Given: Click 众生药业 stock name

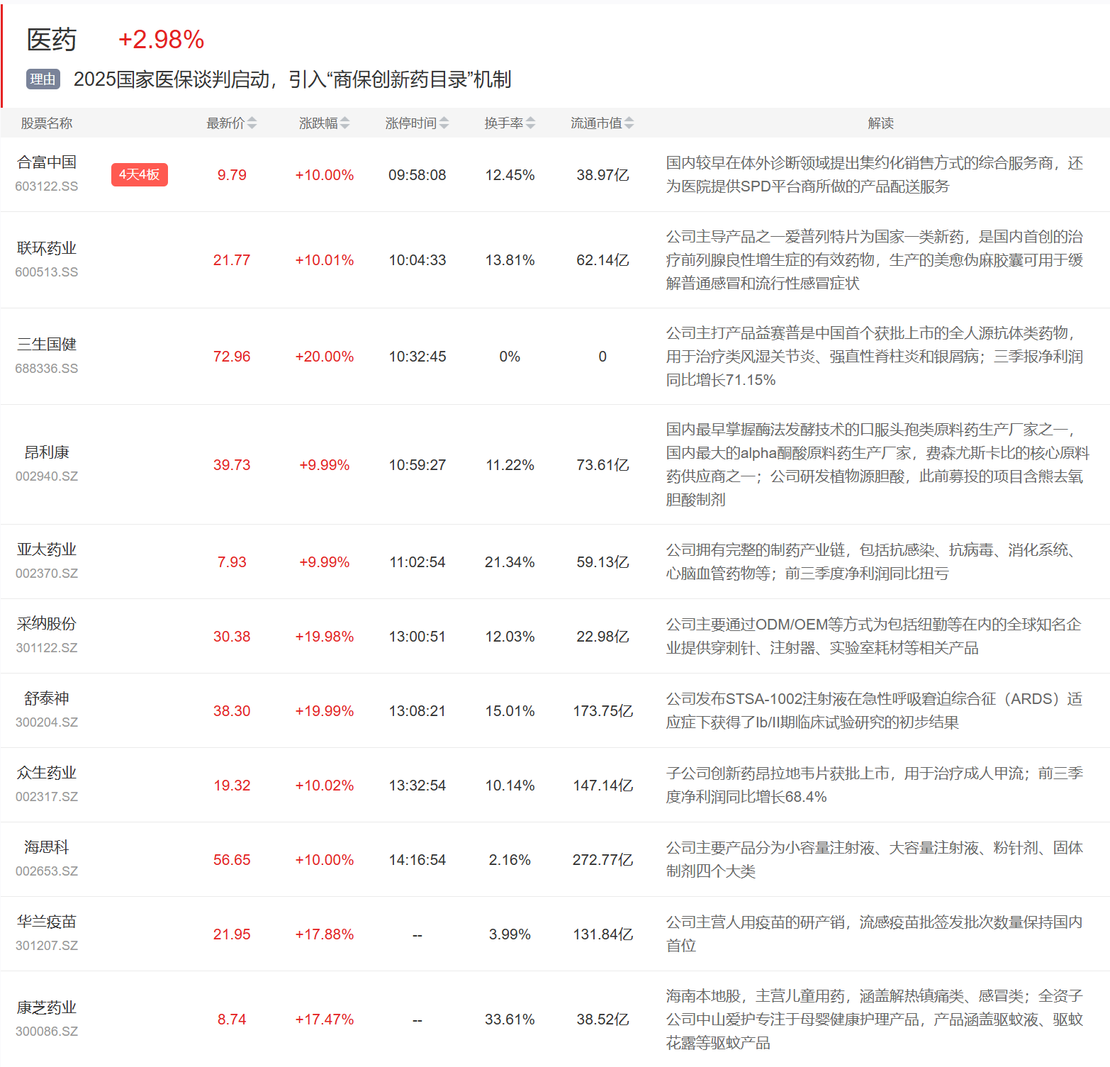Looking at the screenshot, I should click(47, 773).
